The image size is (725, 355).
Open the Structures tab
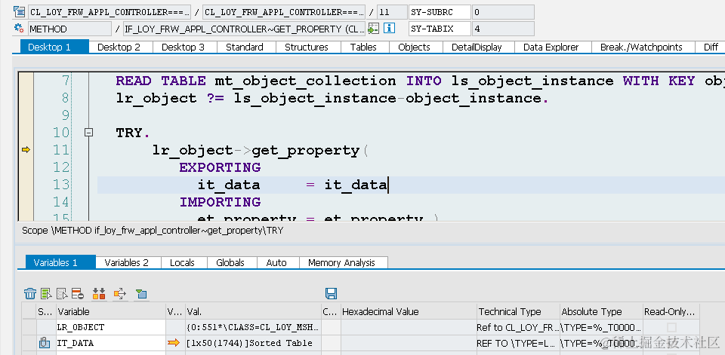[x=307, y=47]
